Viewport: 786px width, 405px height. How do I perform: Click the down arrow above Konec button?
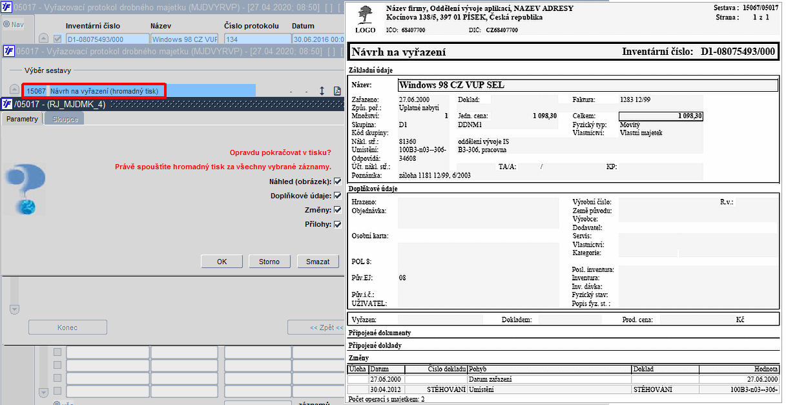tap(14, 309)
